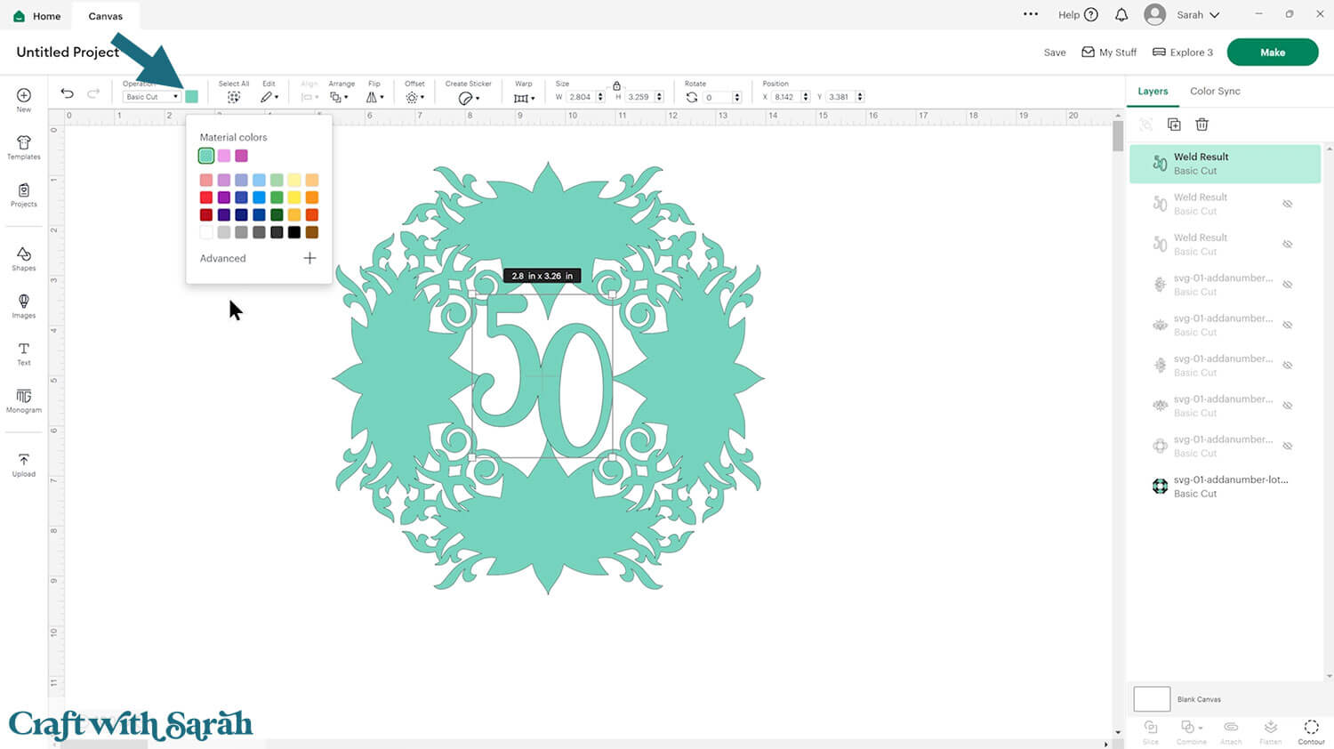Delete layer using trash icon
The height and width of the screenshot is (749, 1334).
pos(1201,125)
